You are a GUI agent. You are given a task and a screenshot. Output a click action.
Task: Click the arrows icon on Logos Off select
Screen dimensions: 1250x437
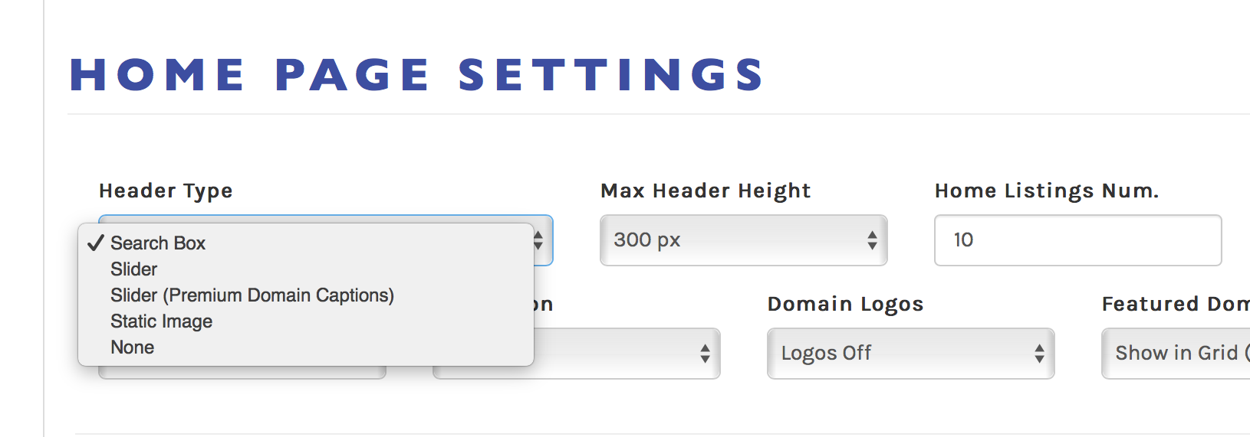(x=1039, y=354)
